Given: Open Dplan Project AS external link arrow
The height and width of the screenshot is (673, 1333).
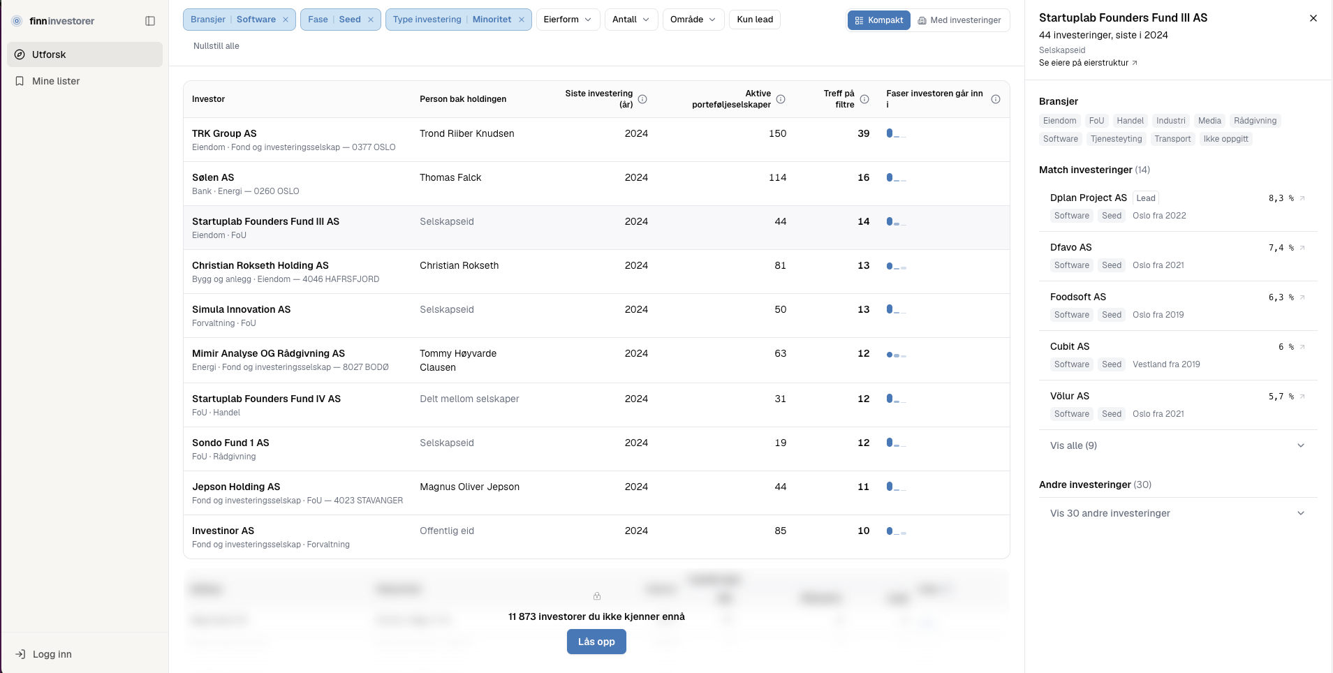Looking at the screenshot, I should [1302, 198].
